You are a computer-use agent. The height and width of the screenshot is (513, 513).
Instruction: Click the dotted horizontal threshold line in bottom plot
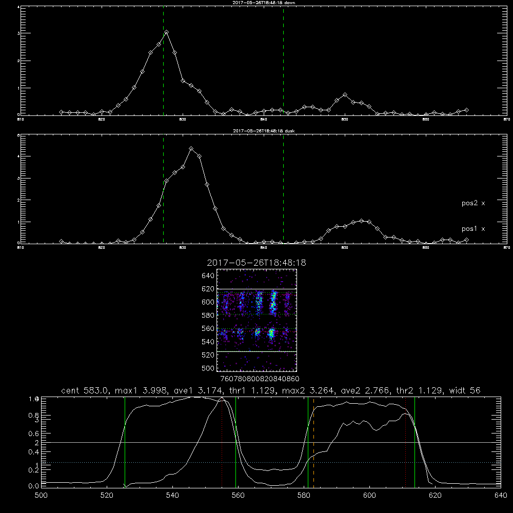(x=271, y=462)
